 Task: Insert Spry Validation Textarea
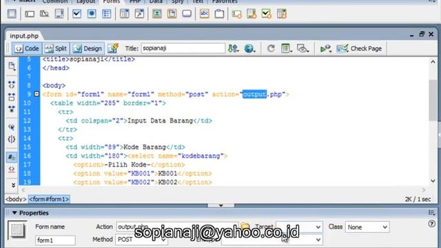pos(252,14)
